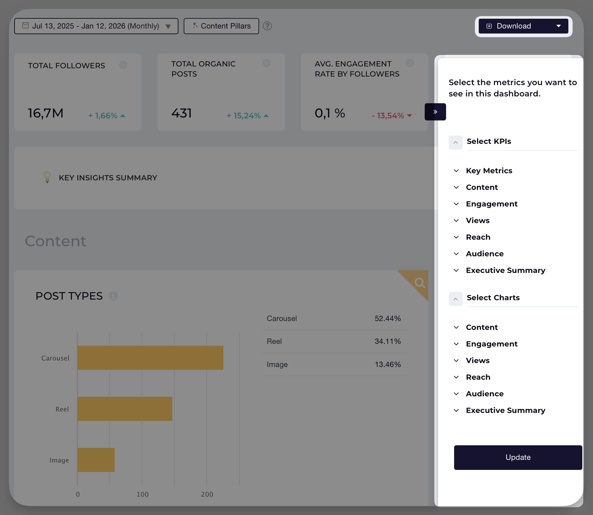
Task: Click the calendar icon in the date range selector
Action: (x=26, y=26)
